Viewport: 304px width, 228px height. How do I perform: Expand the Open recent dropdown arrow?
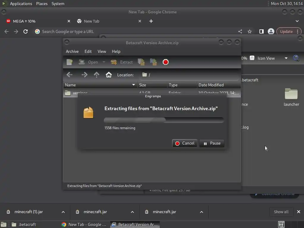(x=104, y=62)
